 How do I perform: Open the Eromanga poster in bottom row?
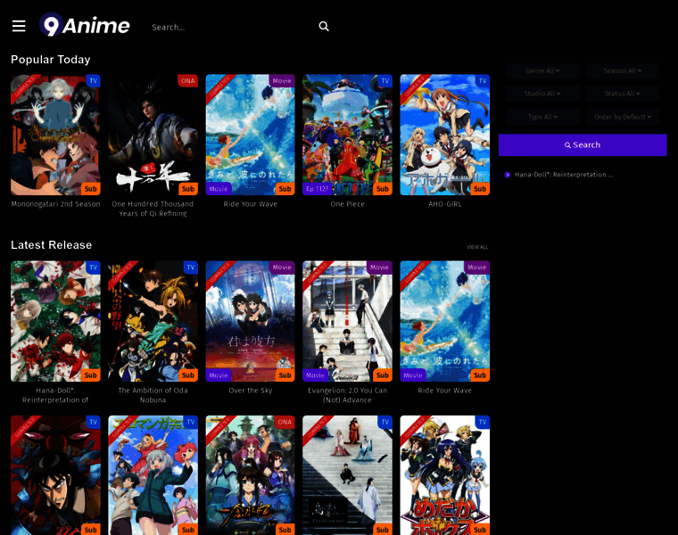tap(153, 475)
